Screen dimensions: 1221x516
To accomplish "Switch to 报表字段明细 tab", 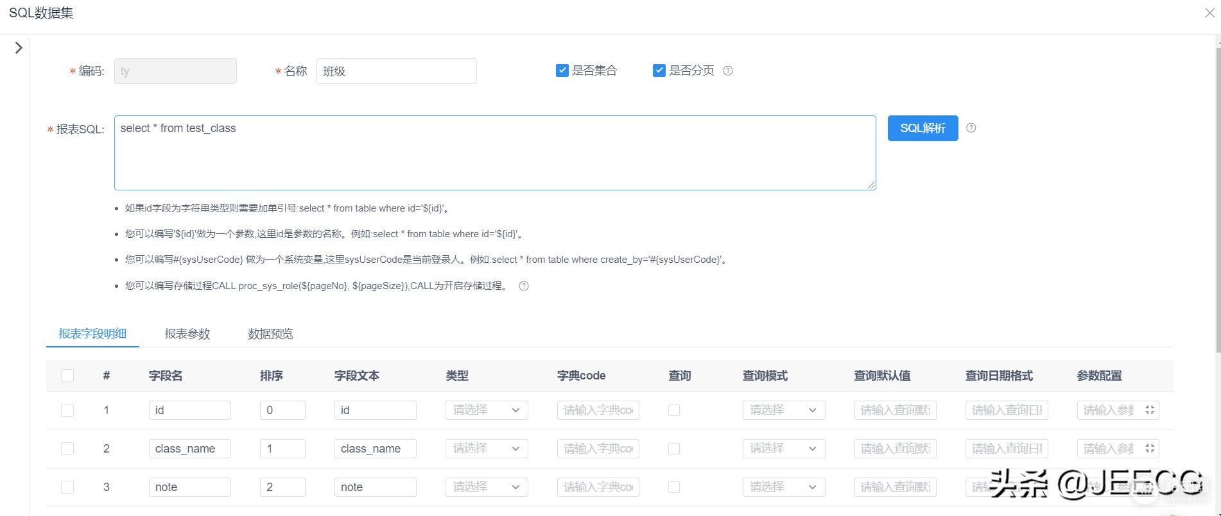I will 92,334.
